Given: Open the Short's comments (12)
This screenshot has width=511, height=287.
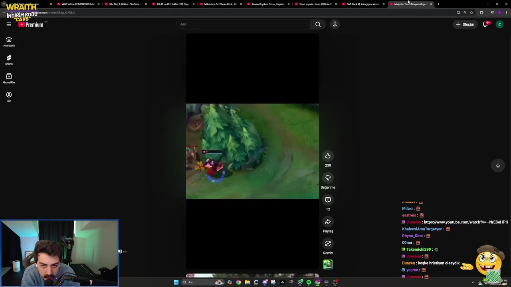Looking at the screenshot, I should coord(328,200).
